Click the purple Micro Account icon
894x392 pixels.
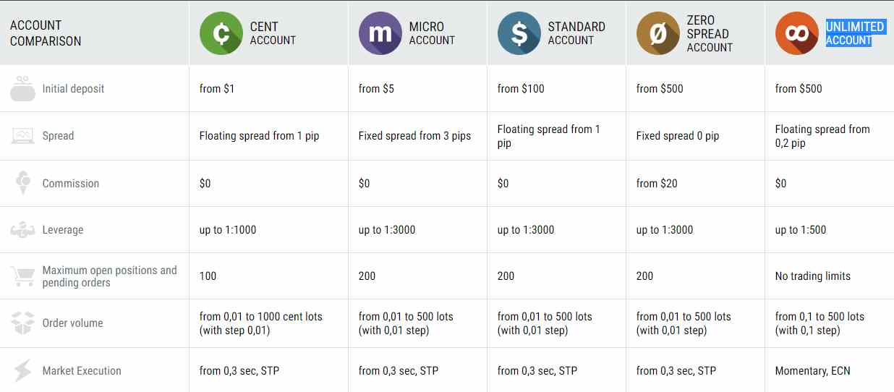pos(380,33)
